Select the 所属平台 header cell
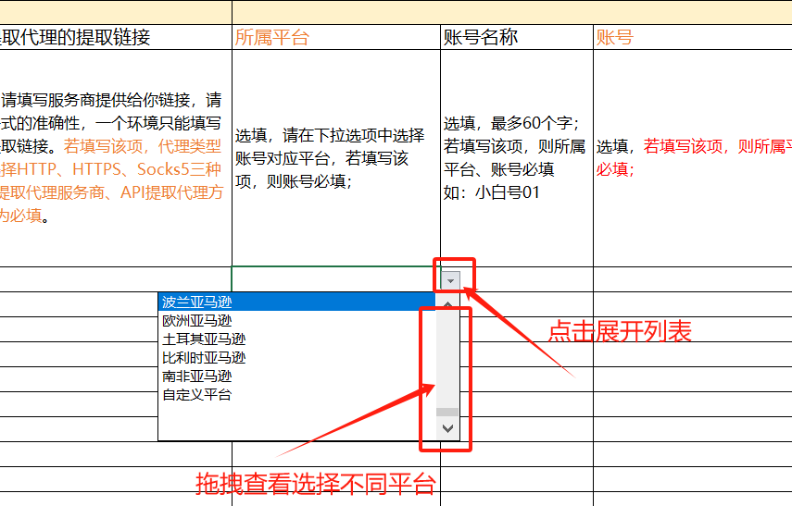 coord(336,37)
